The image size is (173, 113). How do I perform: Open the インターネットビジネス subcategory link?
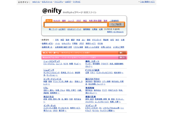[104, 73]
